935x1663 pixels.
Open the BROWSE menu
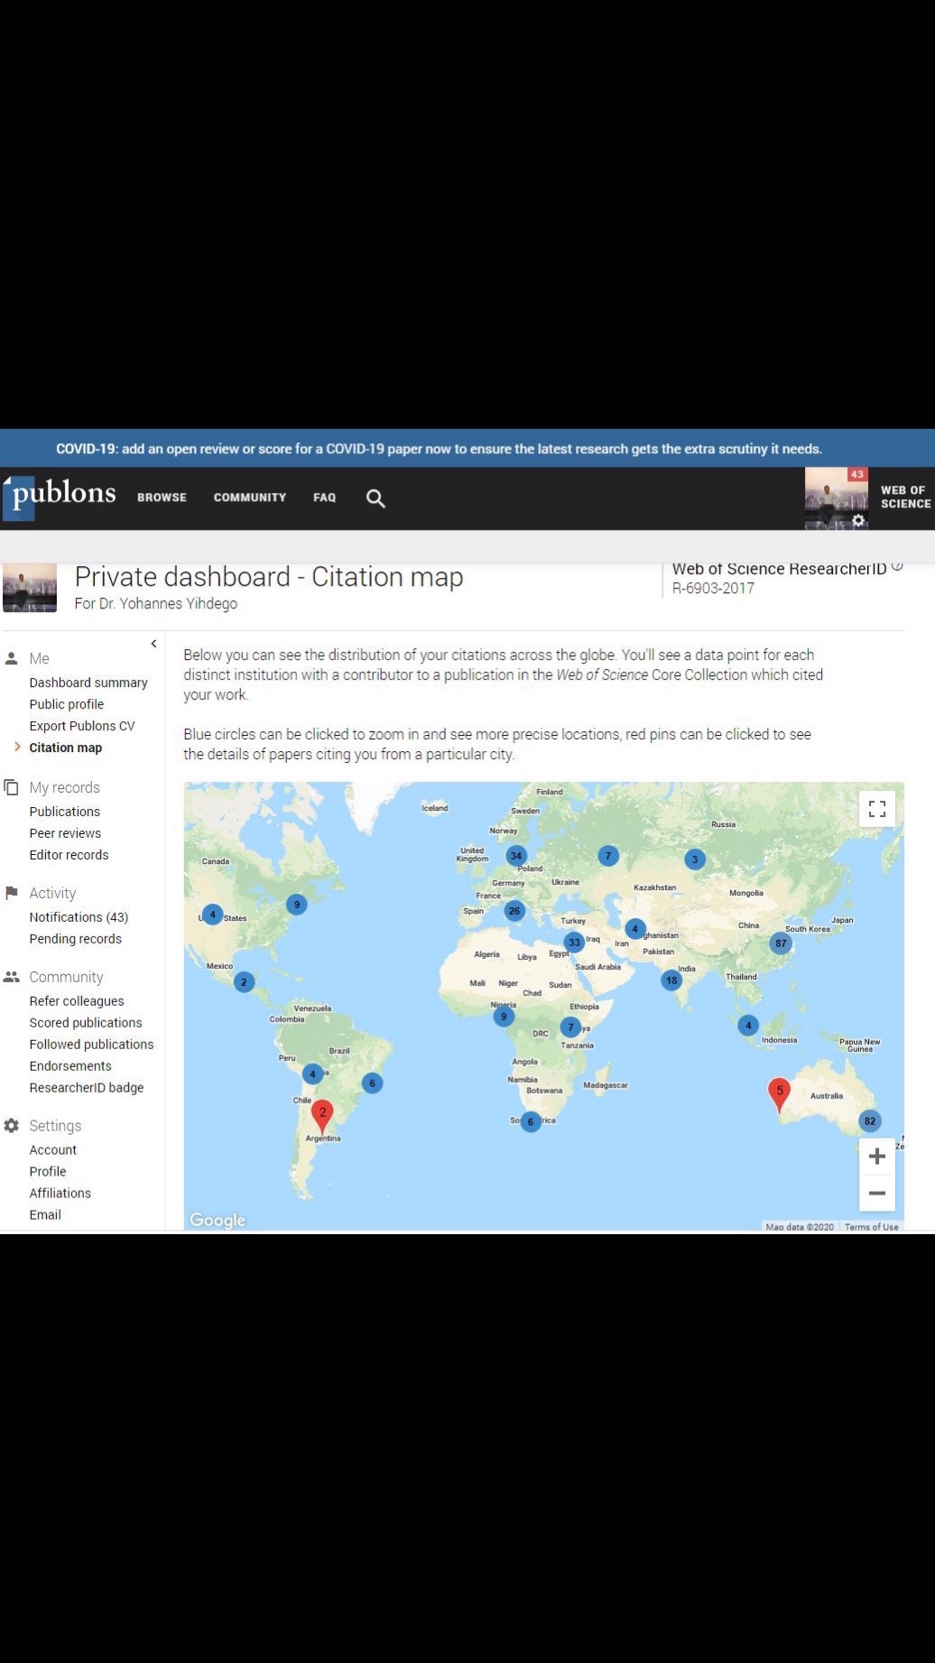(x=162, y=497)
